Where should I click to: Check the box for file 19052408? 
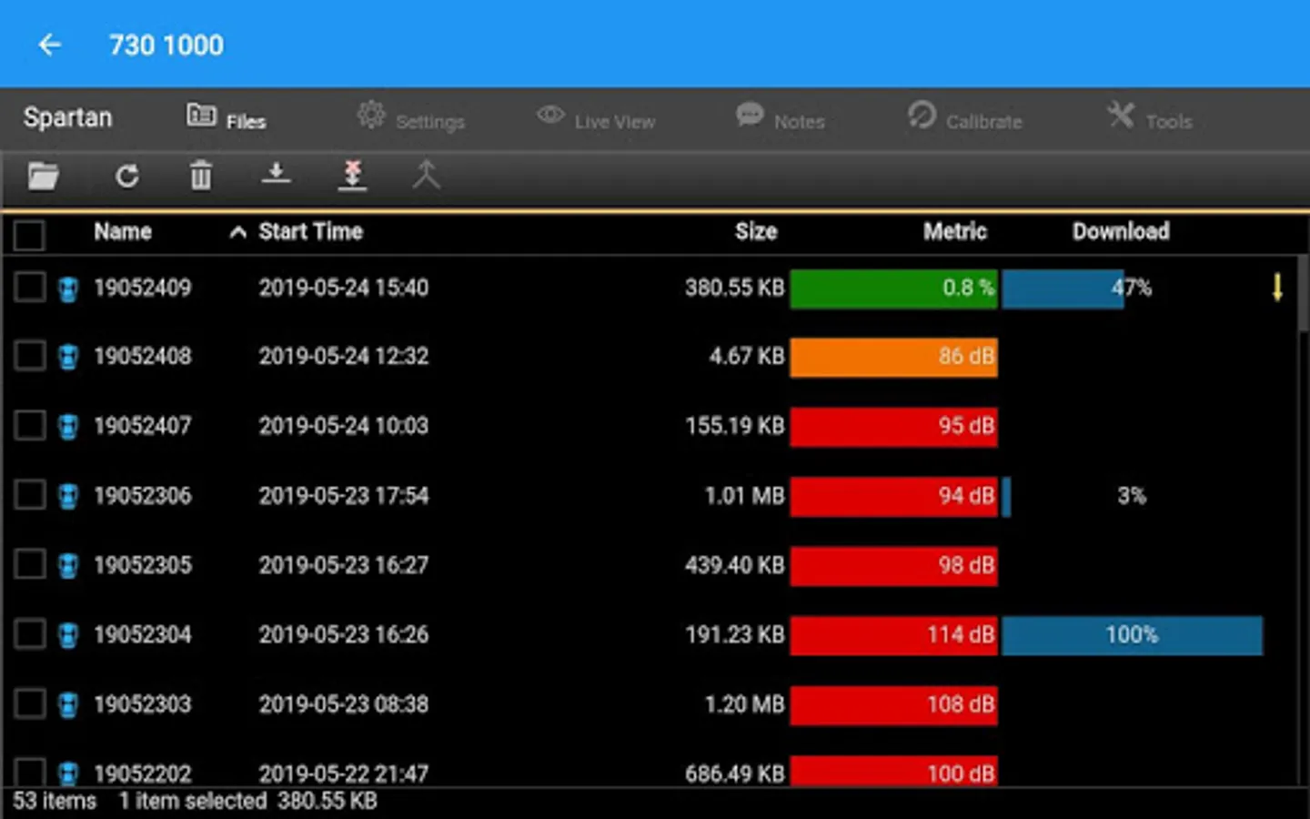29,356
